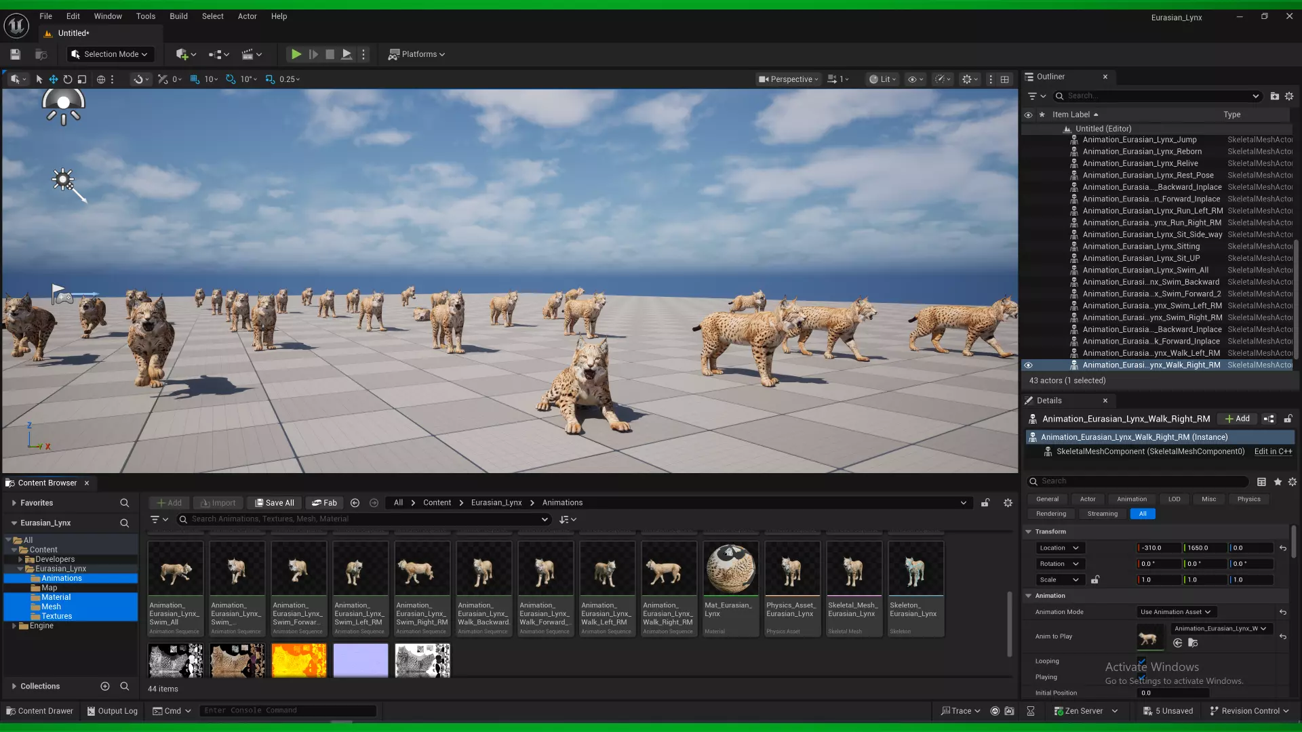The height and width of the screenshot is (732, 1302).
Task: Click the Edit in C++ link
Action: (x=1273, y=451)
